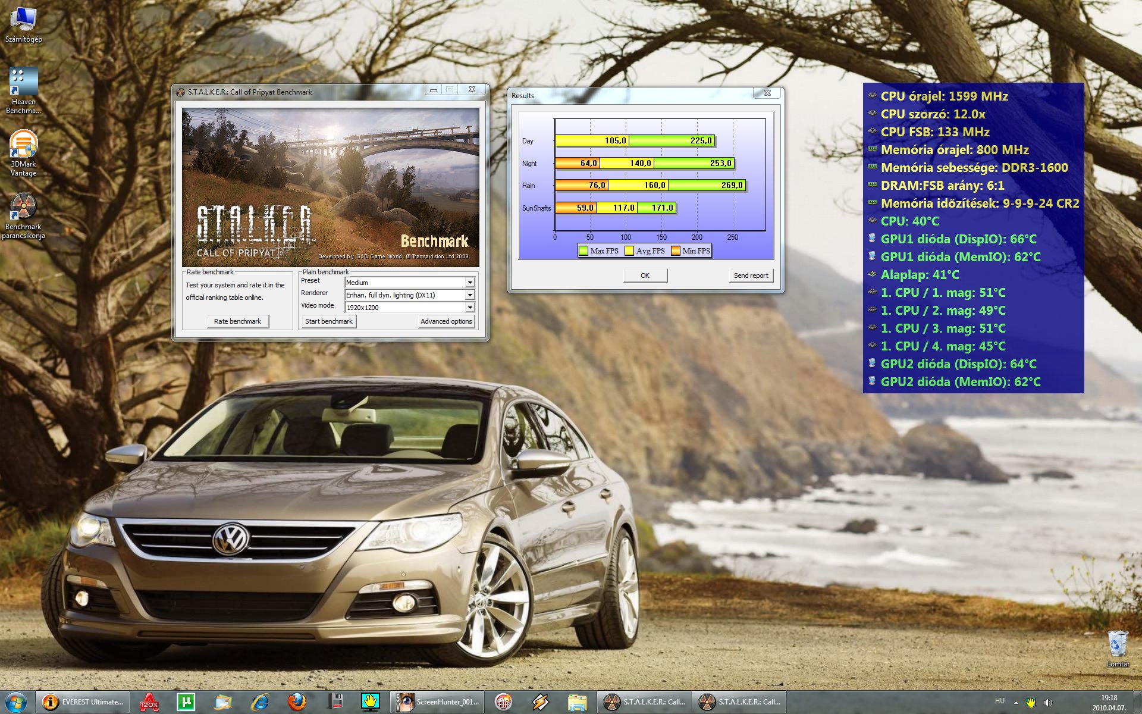Switch to the ScreenHunter_001 taskbar button
Screen dimensions: 1142x714
(x=437, y=702)
